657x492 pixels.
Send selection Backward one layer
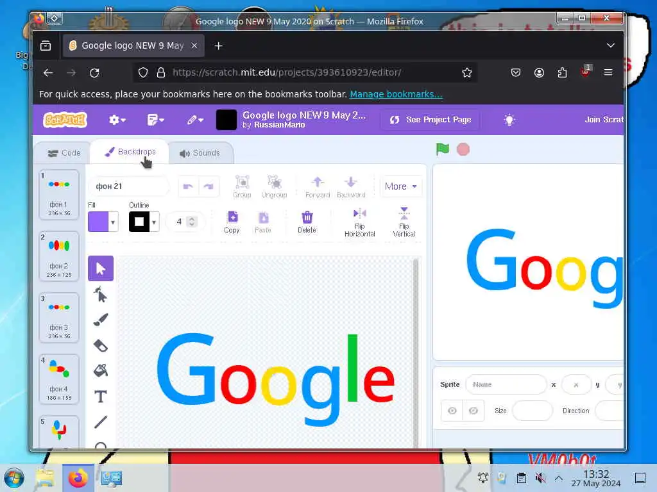pyautogui.click(x=351, y=186)
